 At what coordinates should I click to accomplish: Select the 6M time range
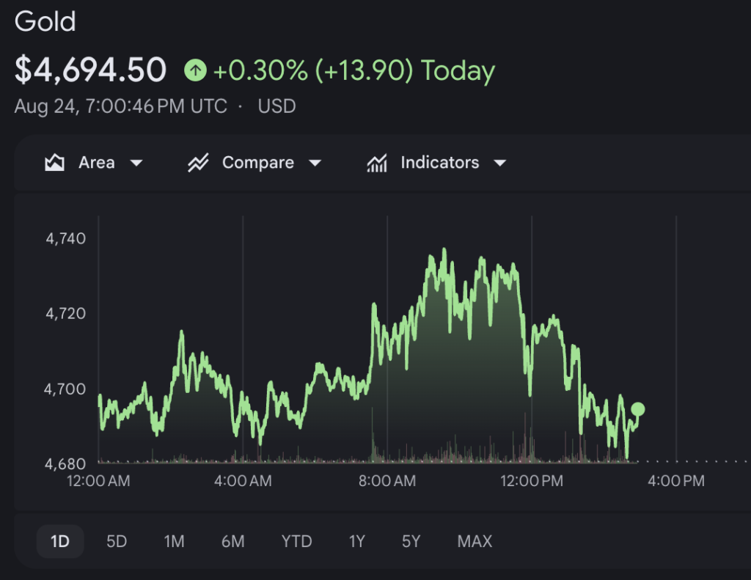click(x=232, y=542)
